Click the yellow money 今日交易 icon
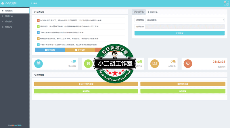230x128 pixels. pos(154,64)
